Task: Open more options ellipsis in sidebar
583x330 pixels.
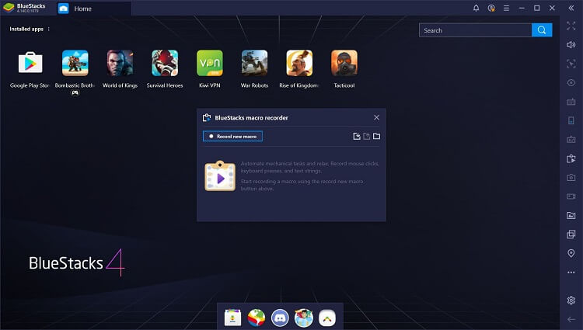Action: click(x=571, y=272)
